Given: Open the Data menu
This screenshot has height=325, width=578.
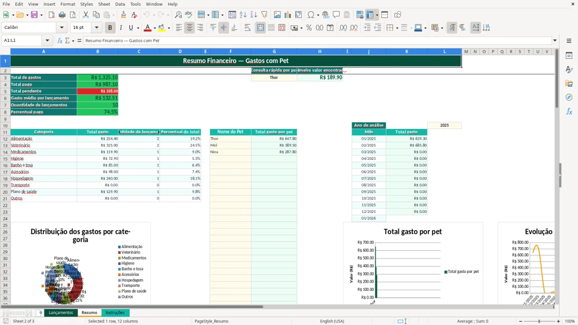Looking at the screenshot, I should point(120,4).
